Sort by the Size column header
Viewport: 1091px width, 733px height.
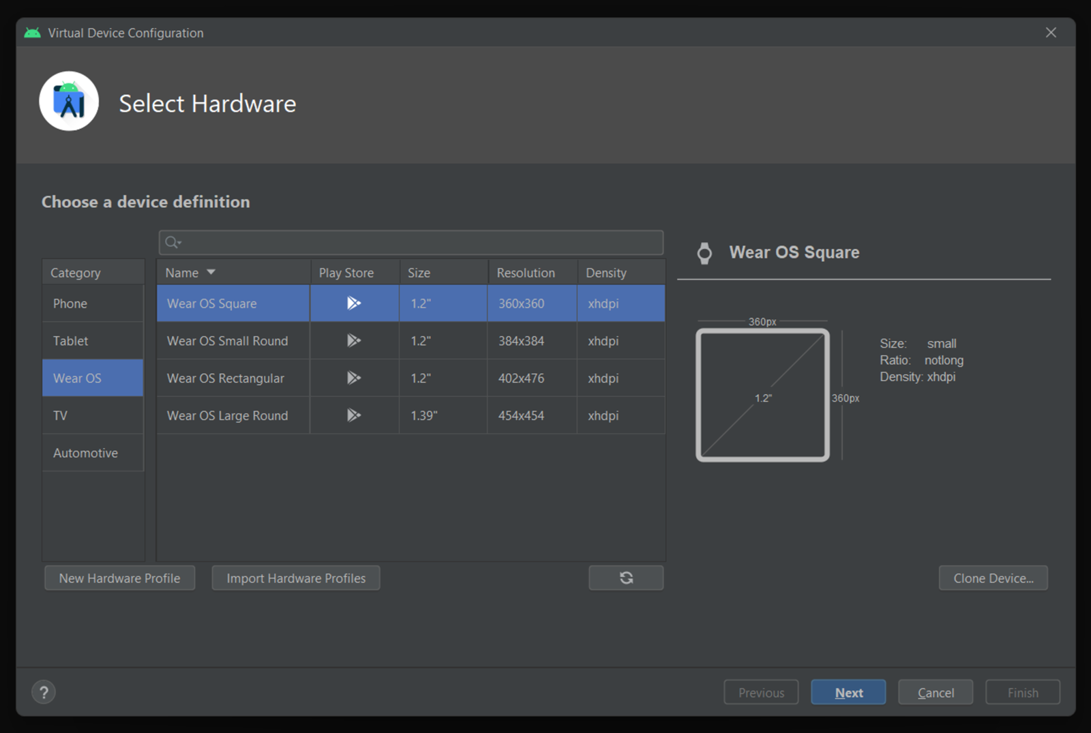pos(443,272)
